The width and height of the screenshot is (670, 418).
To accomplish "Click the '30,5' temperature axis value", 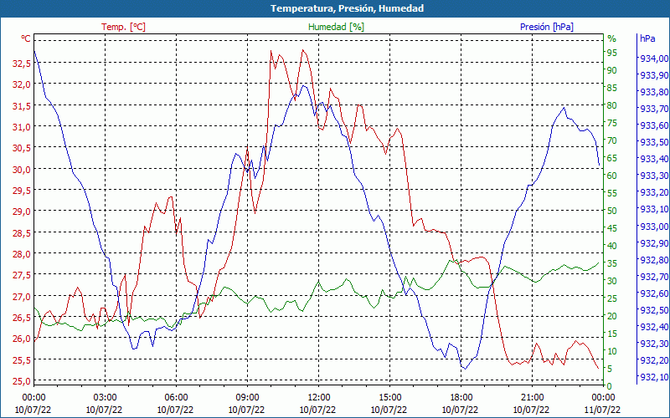I will (22, 148).
